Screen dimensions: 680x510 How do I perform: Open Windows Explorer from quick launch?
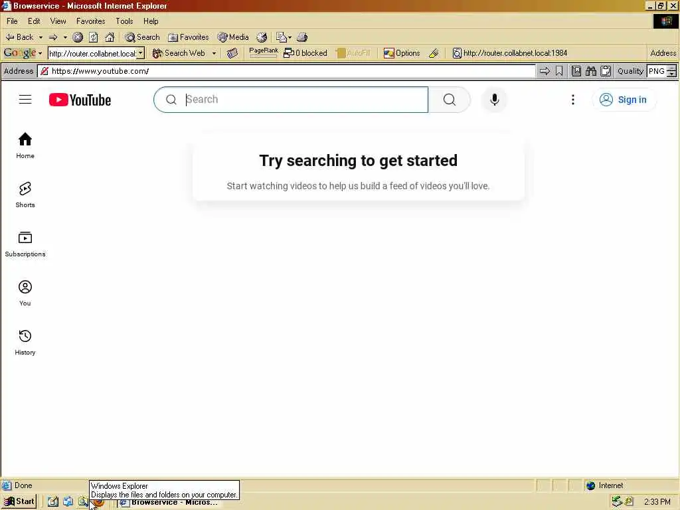[x=83, y=502]
